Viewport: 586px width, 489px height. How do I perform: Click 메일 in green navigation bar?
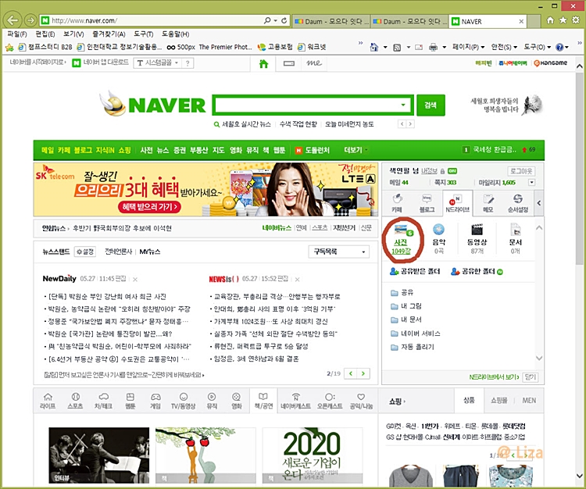pos(48,150)
